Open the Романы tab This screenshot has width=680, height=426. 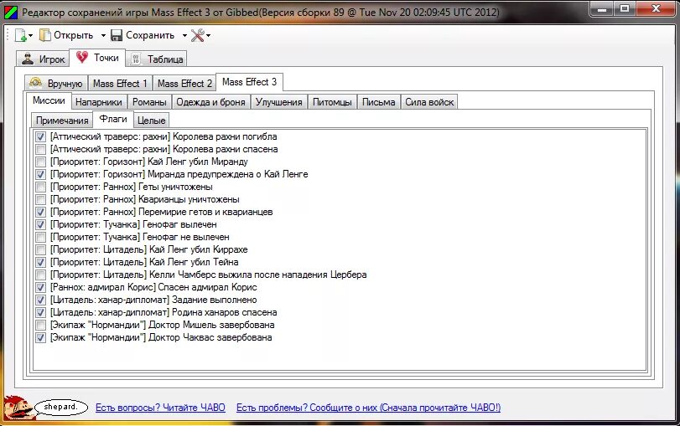[149, 102]
